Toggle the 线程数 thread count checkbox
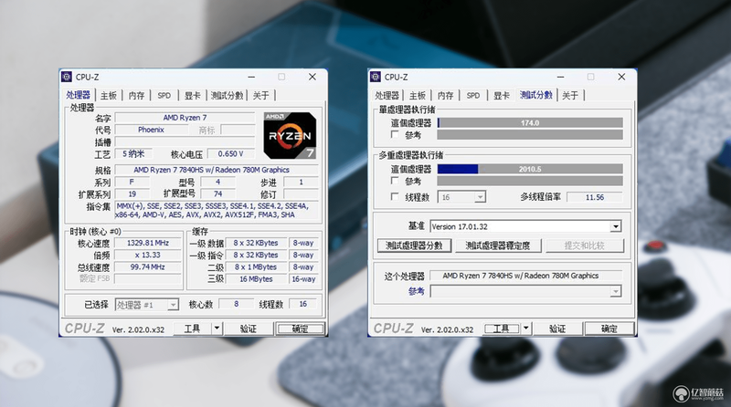The height and width of the screenshot is (407, 731). pyautogui.click(x=395, y=197)
